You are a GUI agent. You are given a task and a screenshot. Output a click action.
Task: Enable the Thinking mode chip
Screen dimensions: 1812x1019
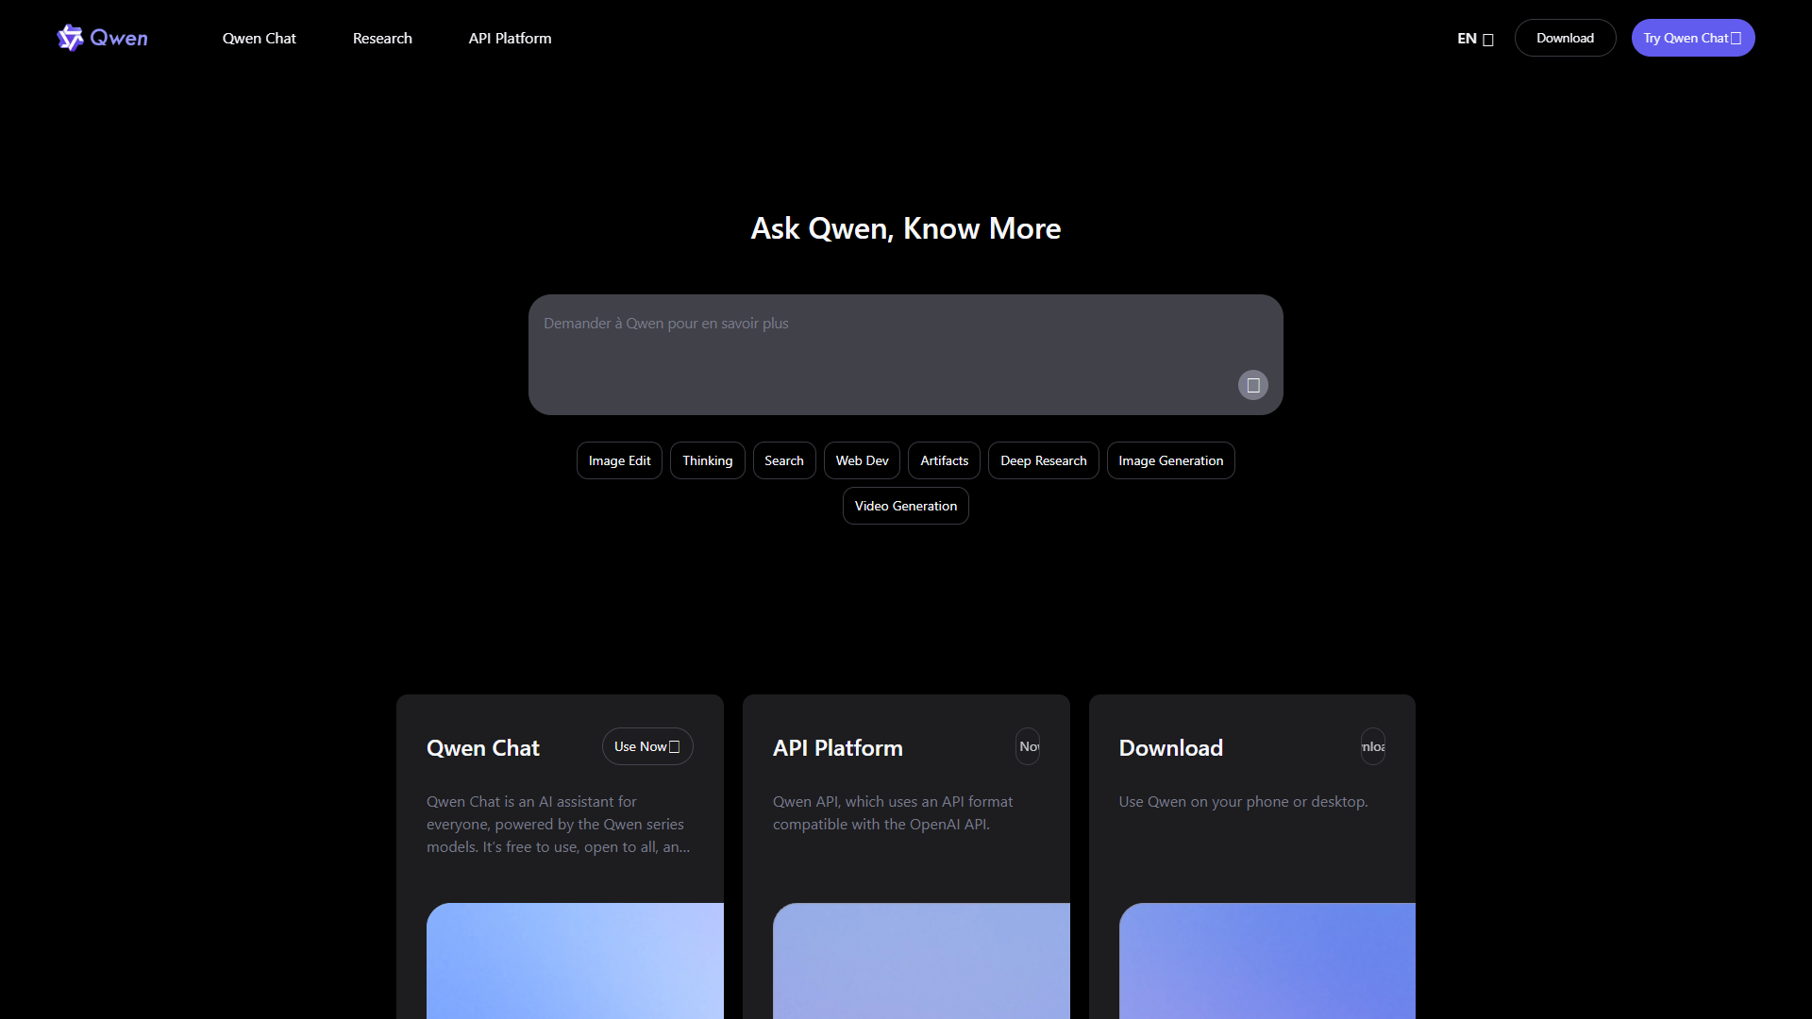708,460
